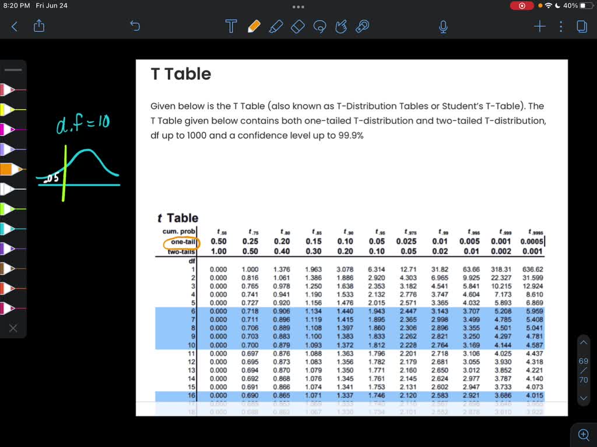This screenshot has height=447, width=597.
Task: Select the Text tool
Action: tap(231, 26)
